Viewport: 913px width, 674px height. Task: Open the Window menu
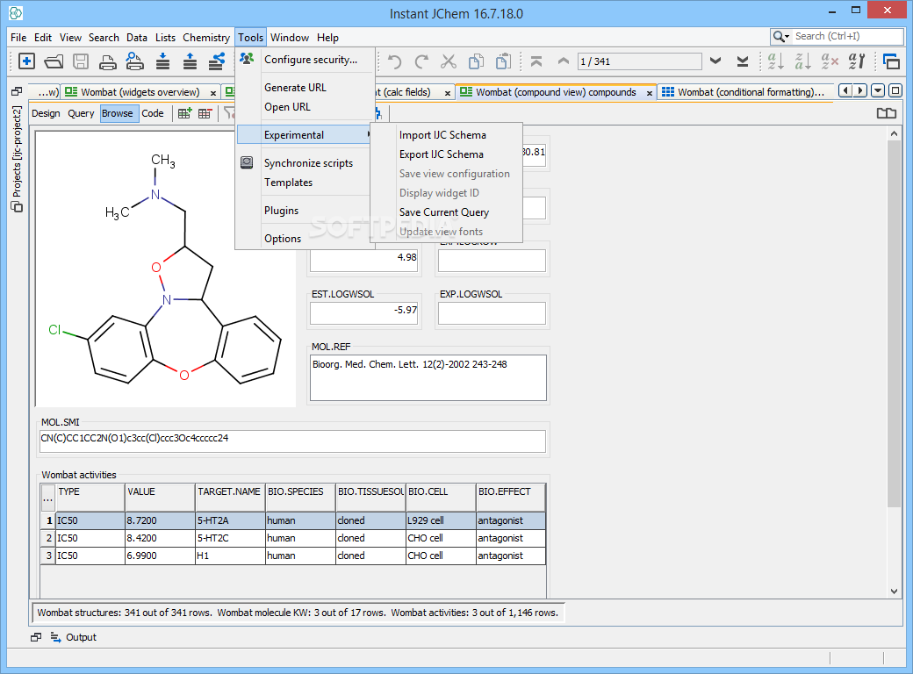click(290, 37)
